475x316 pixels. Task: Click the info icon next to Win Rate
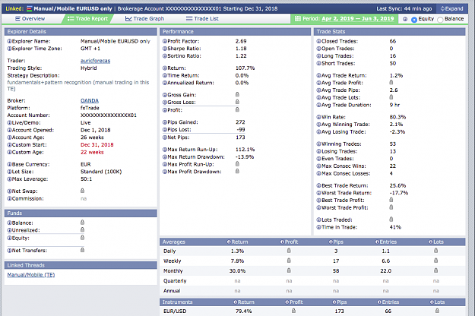[x=318, y=117]
